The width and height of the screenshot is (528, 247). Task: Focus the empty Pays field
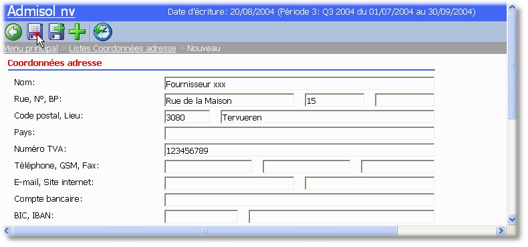(x=299, y=134)
